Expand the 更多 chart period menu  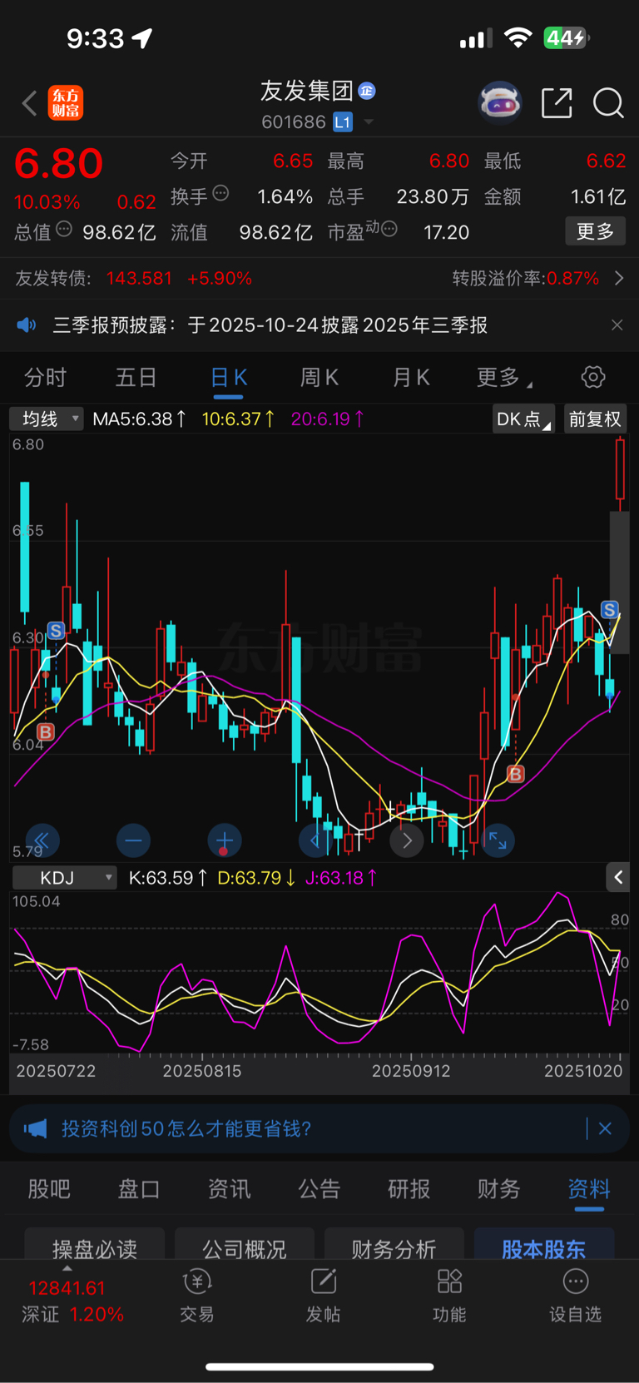pyautogui.click(x=504, y=378)
